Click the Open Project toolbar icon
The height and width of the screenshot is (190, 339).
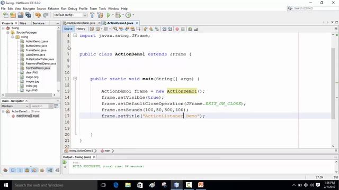point(21,15)
